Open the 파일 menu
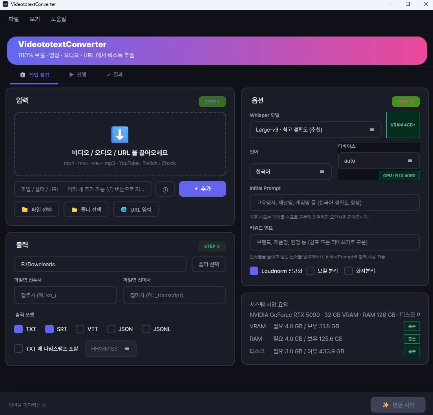The image size is (433, 415). pyautogui.click(x=13, y=19)
